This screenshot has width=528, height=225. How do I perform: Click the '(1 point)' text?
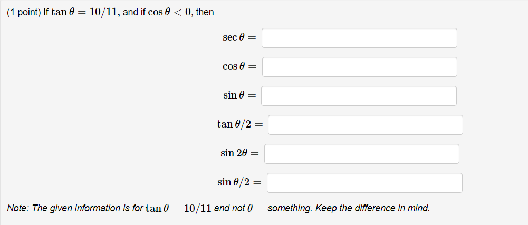24,13
